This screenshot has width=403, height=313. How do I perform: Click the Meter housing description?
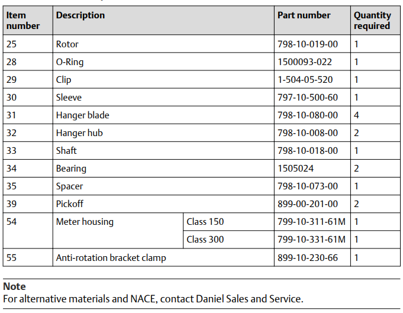tap(85, 222)
